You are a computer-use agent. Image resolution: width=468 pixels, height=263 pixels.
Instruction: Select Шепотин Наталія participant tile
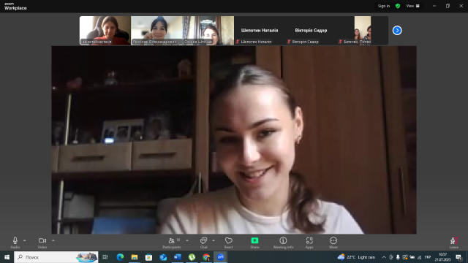pyautogui.click(x=260, y=31)
